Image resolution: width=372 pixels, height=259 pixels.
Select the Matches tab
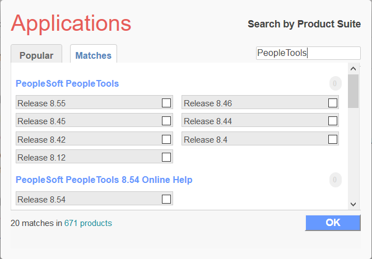click(94, 54)
